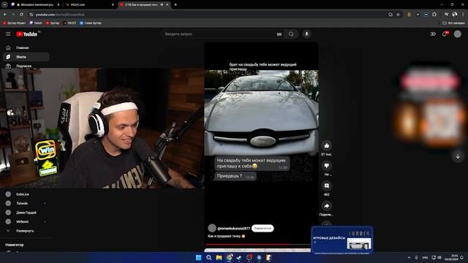Open the Chrome three-dot menu
This screenshot has width=468, height=263.
tap(463, 15)
